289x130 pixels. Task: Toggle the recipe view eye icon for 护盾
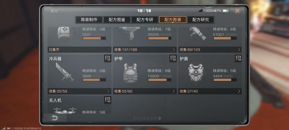[238, 58]
